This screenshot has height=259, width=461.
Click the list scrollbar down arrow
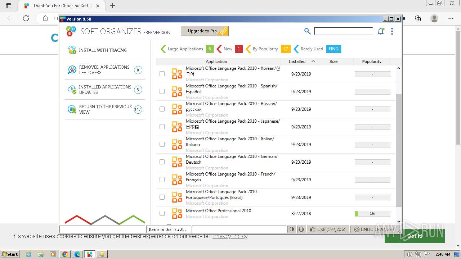pyautogui.click(x=398, y=222)
